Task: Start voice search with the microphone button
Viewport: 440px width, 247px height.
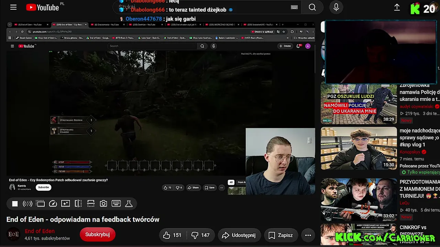Action: pyautogui.click(x=336, y=7)
